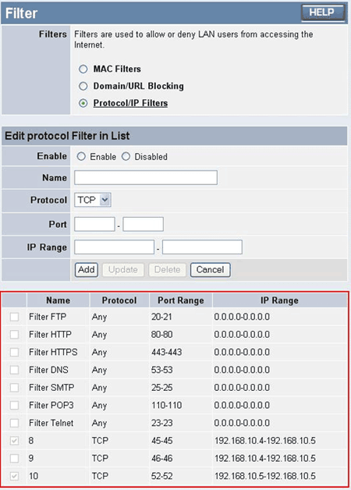Select Domain/URL Blocking radio option

coord(83,87)
